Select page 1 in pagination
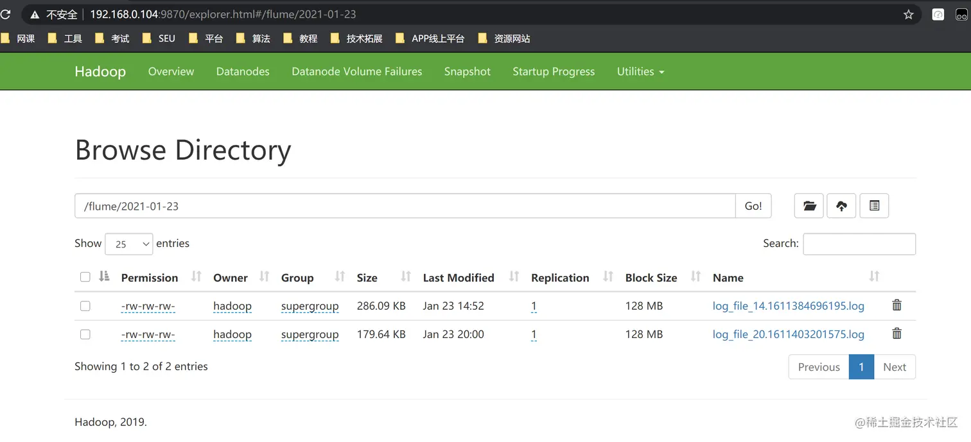This screenshot has width=971, height=442. pos(861,367)
